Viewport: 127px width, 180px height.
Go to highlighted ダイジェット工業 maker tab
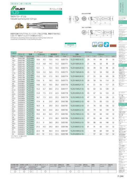point(123,104)
